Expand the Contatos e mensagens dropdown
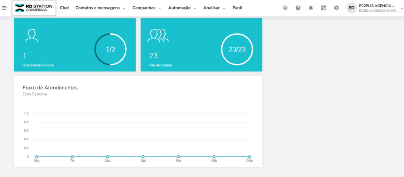 (x=100, y=8)
